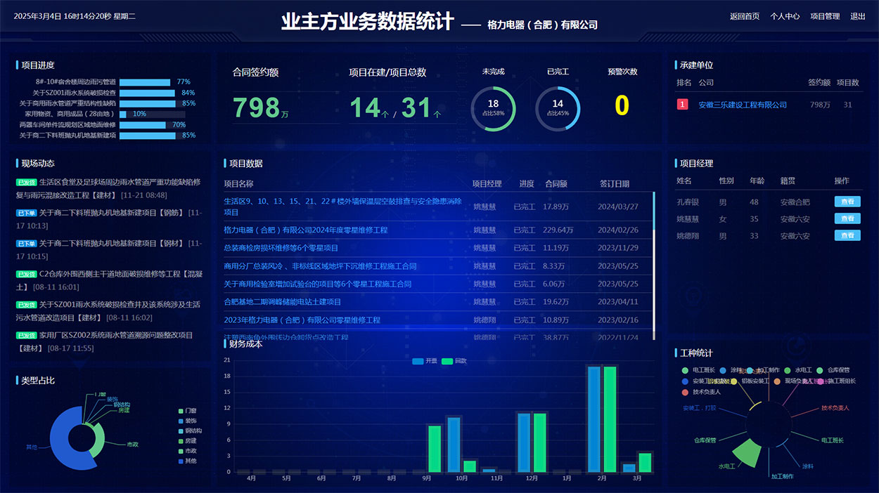This screenshot has width=879, height=493.
Task: Click signing date 2024/03/27
Action: click(618, 206)
